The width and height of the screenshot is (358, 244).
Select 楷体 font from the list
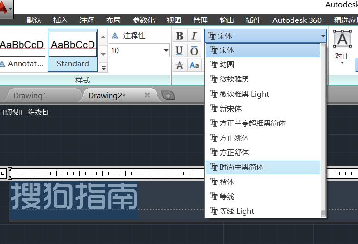click(263, 182)
